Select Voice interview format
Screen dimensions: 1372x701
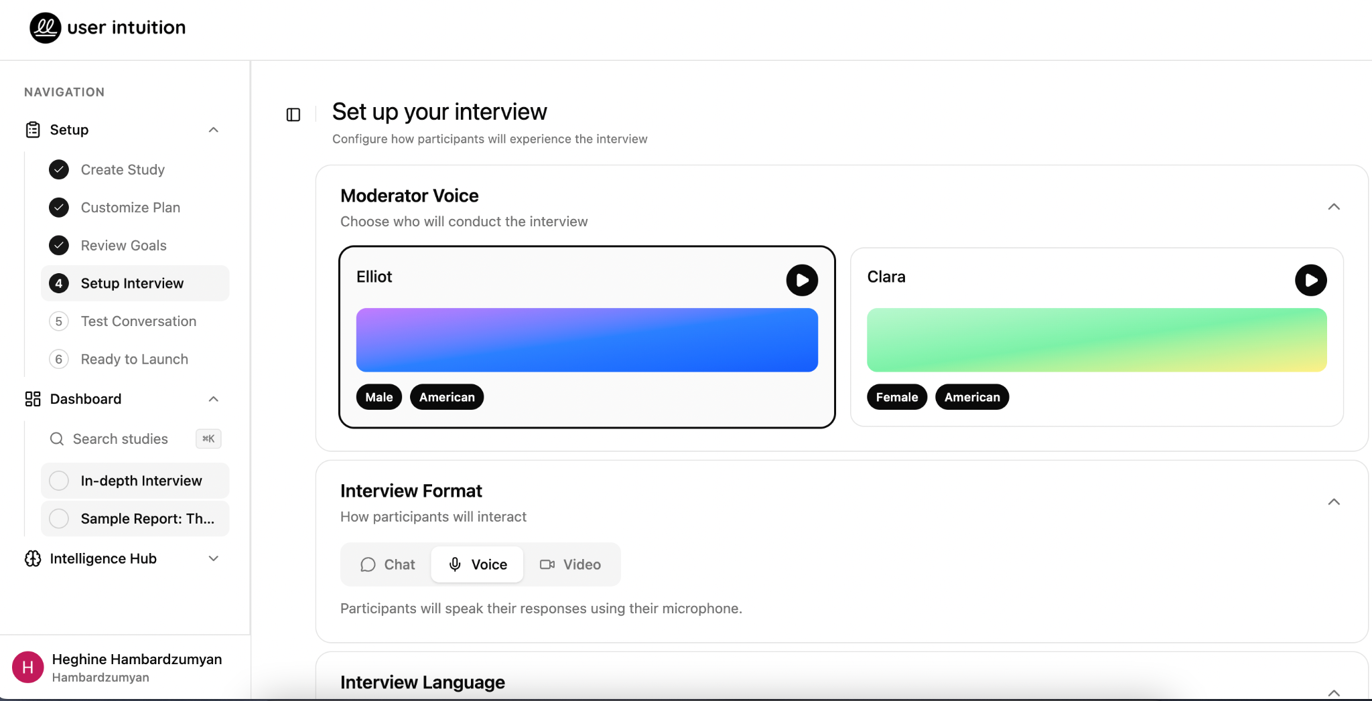pos(477,564)
